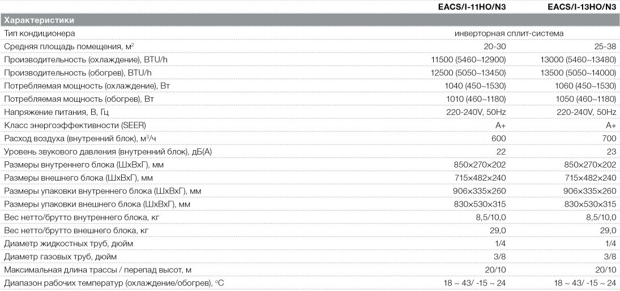Click the Тип кондиционера row label

(x=40, y=33)
